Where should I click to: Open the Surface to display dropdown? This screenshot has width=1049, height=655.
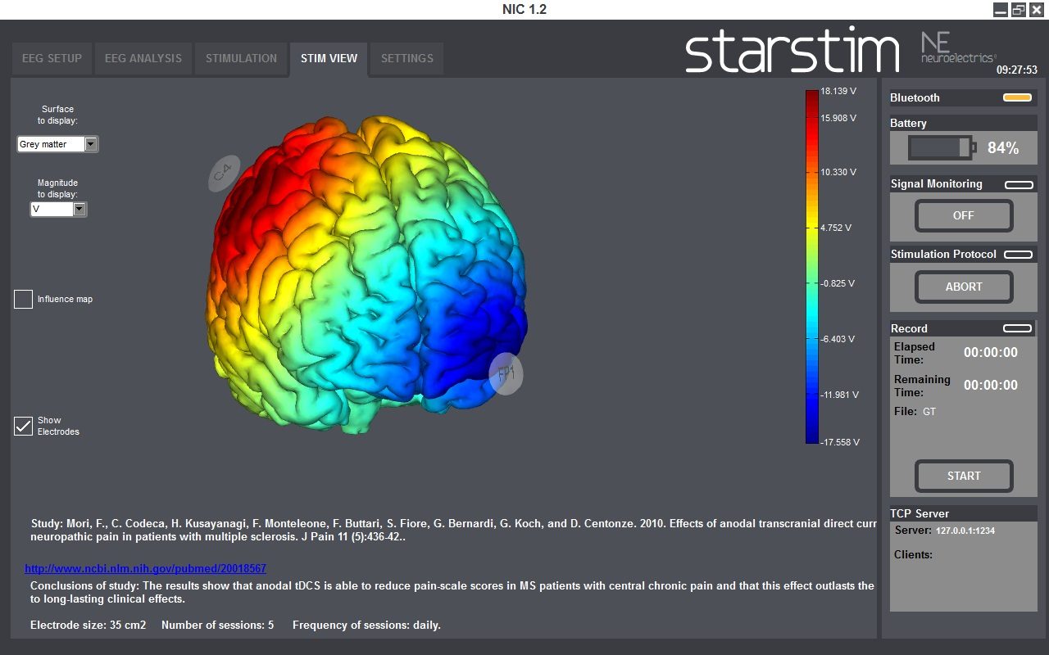click(57, 144)
